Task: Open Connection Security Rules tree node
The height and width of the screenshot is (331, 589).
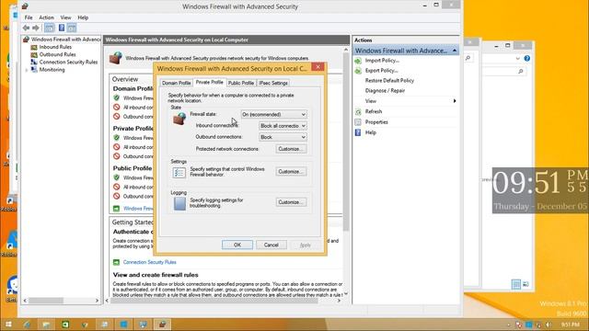Action: (x=68, y=62)
